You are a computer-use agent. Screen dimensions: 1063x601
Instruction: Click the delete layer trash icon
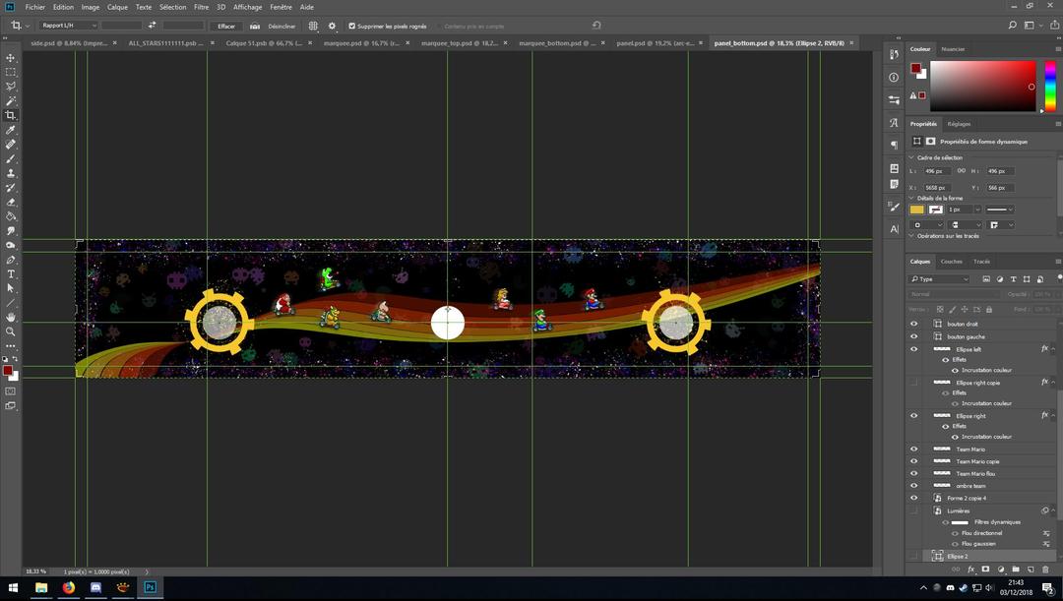pos(1044,570)
